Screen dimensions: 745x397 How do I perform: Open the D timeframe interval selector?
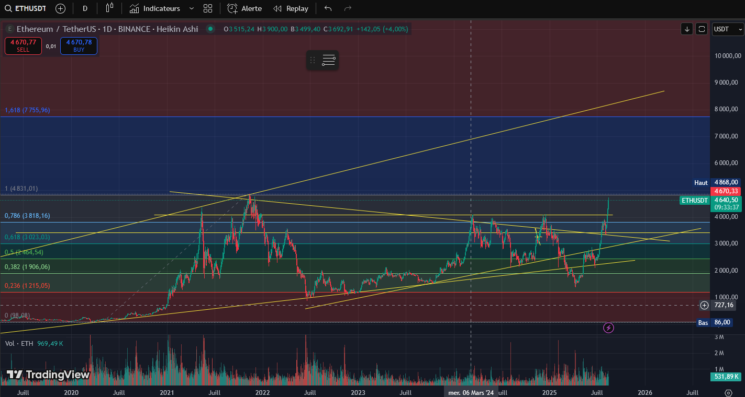(85, 8)
